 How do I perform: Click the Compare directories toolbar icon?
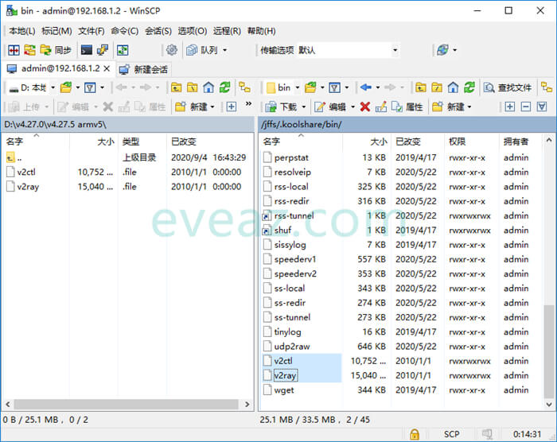pos(29,50)
